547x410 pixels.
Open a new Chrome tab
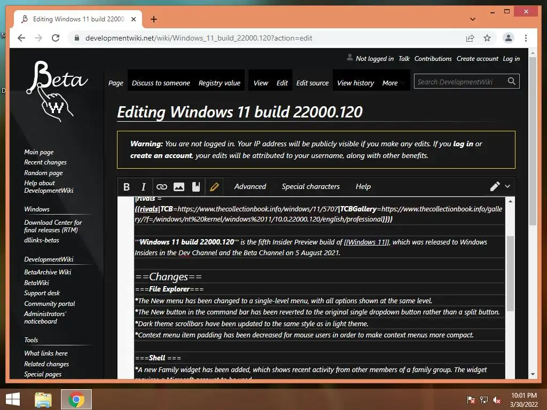tap(154, 19)
